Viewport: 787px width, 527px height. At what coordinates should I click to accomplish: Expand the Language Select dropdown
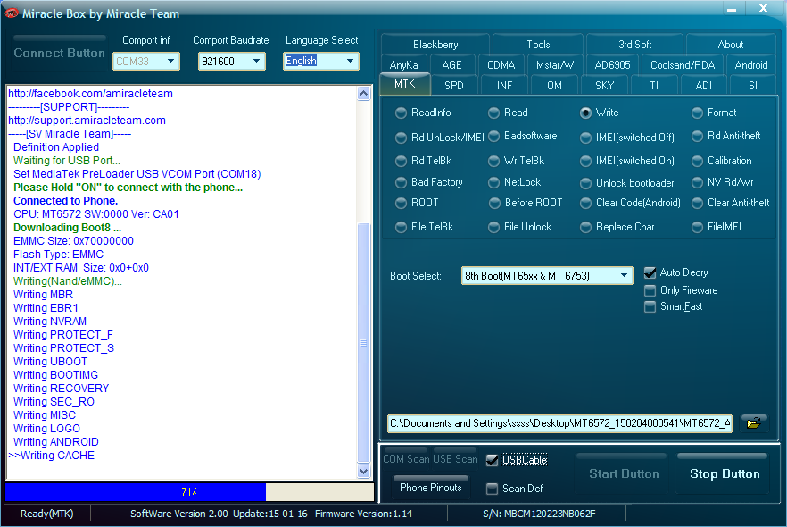click(350, 62)
